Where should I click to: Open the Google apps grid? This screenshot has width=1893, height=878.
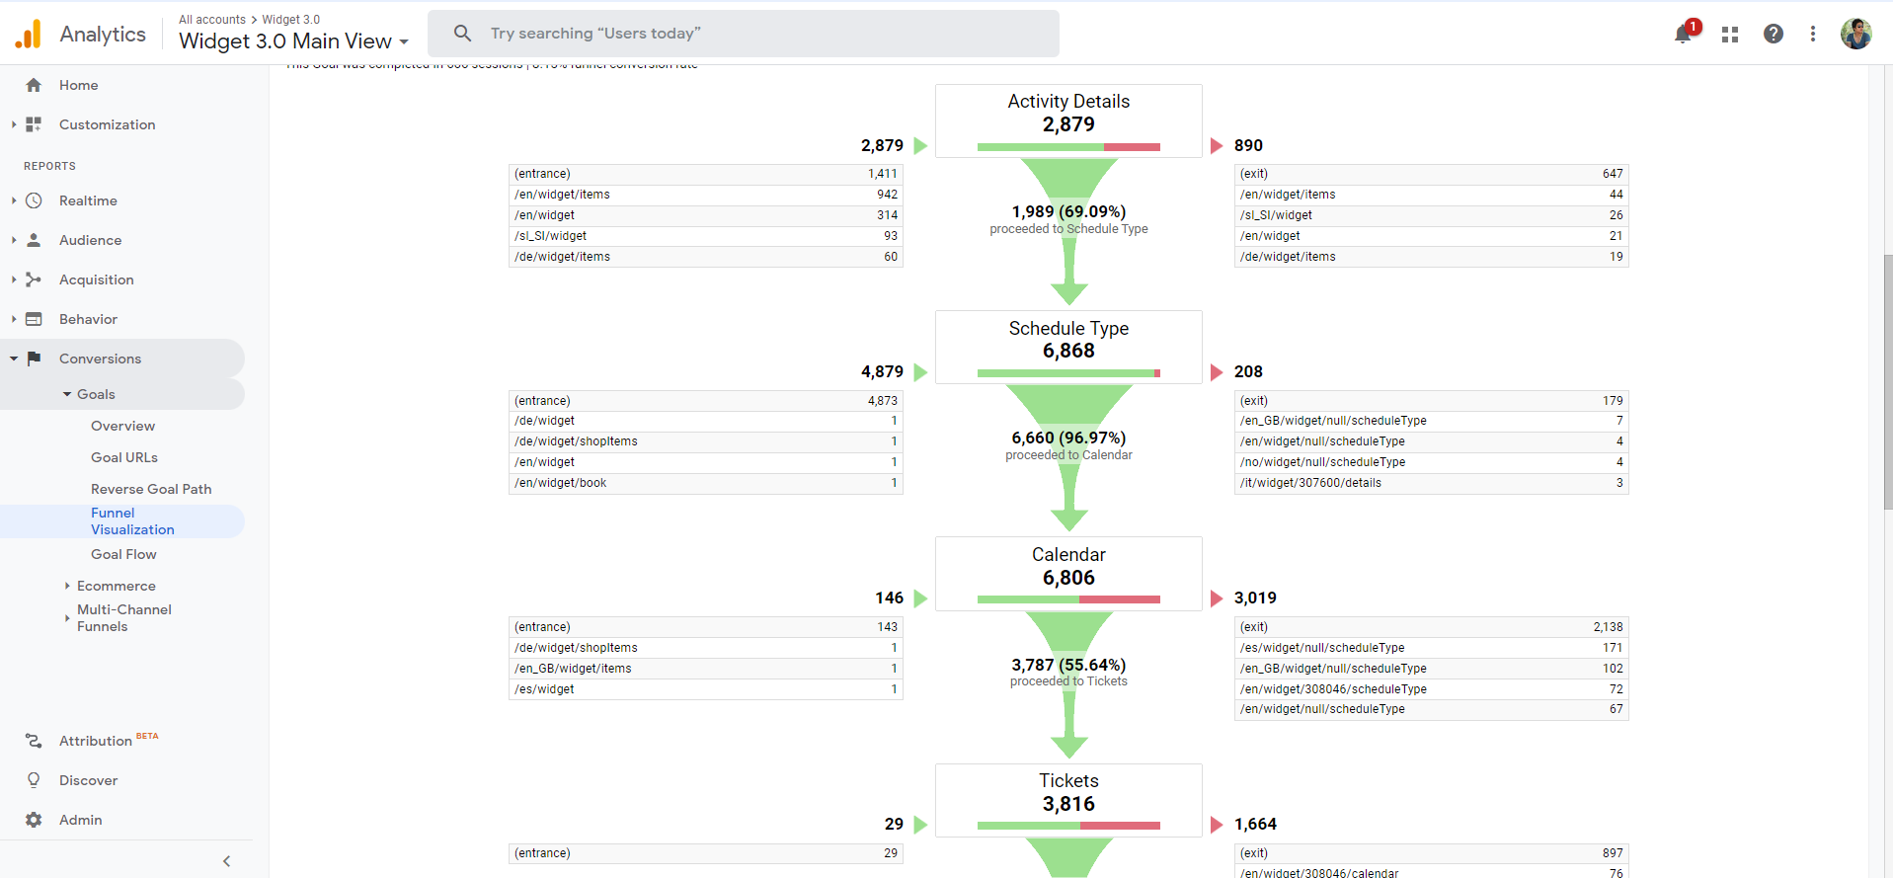click(x=1730, y=35)
